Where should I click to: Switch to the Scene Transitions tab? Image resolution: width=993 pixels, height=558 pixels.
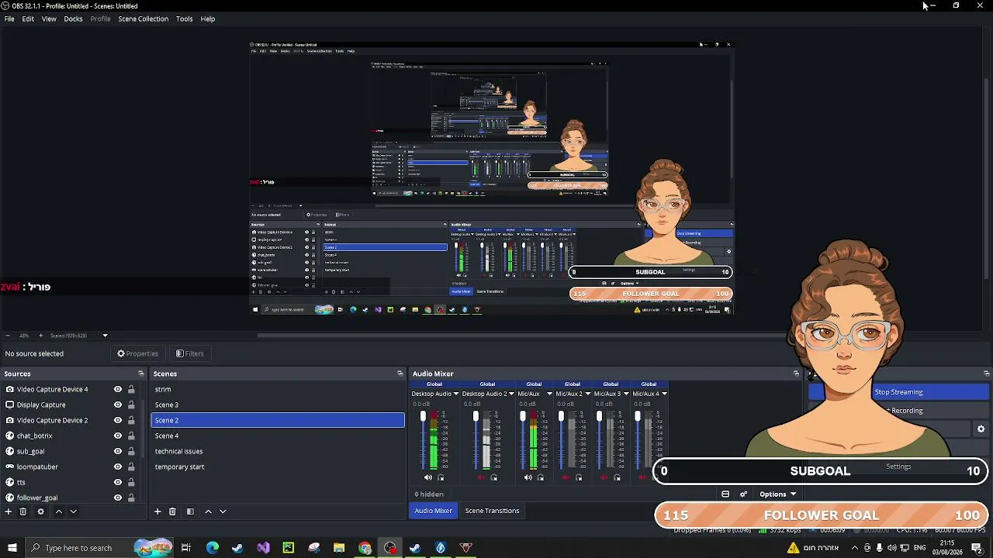pyautogui.click(x=492, y=511)
